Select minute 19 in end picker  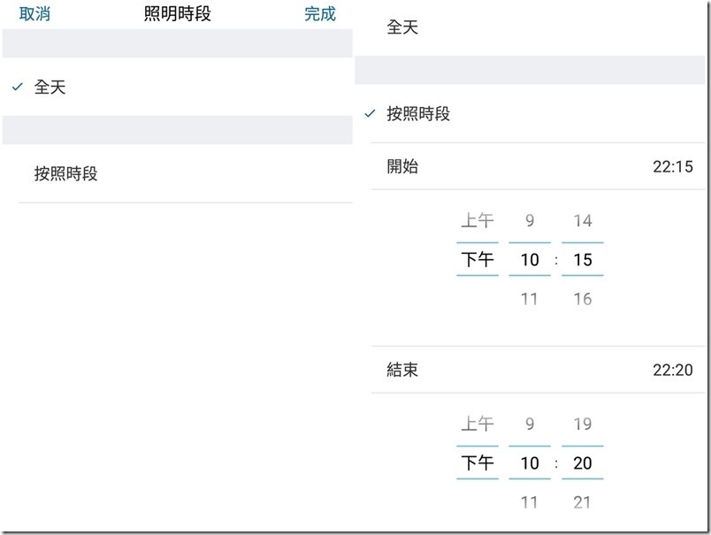[x=582, y=424]
